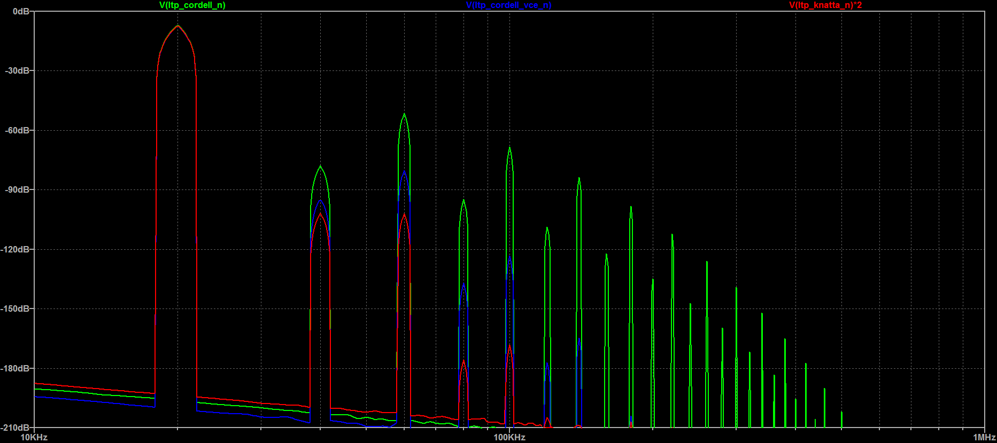The image size is (997, 443).
Task: Click the -30dB axis label
Action: (17, 70)
